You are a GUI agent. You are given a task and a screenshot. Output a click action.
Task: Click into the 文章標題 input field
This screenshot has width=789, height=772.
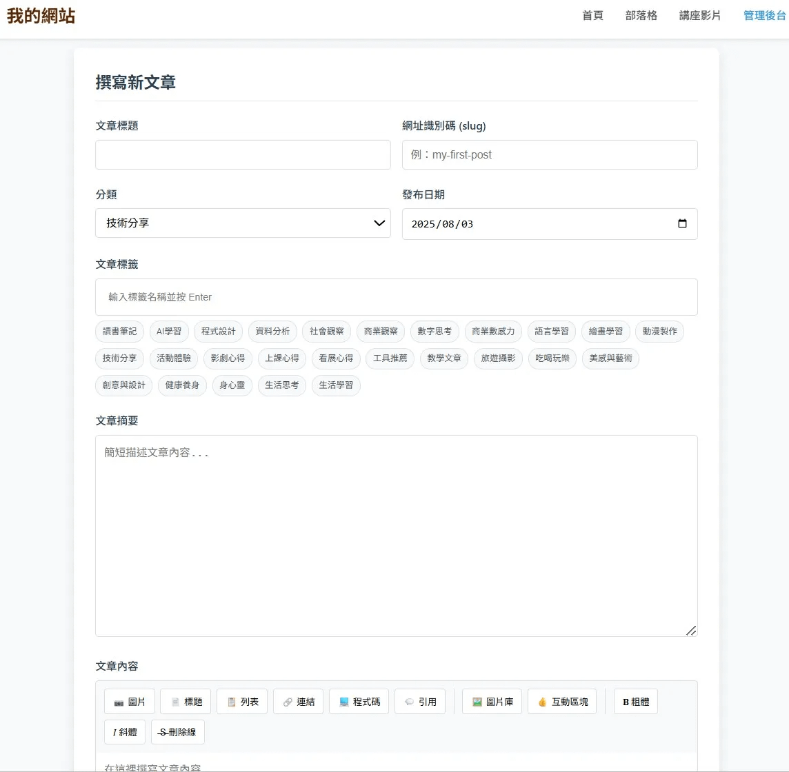coord(243,155)
